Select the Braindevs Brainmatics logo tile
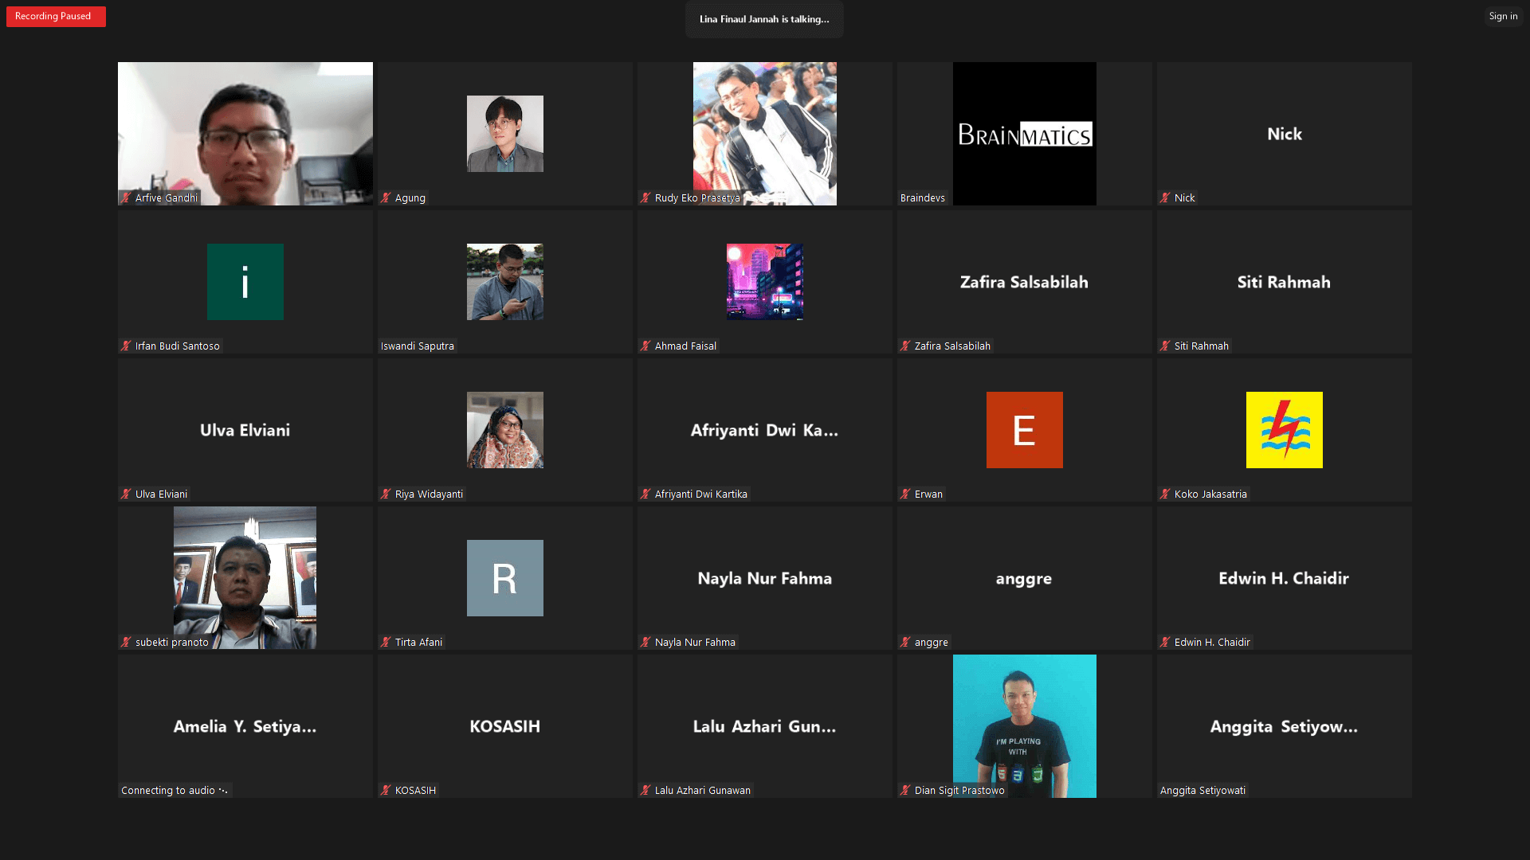Viewport: 1530px width, 860px height. tap(1024, 134)
